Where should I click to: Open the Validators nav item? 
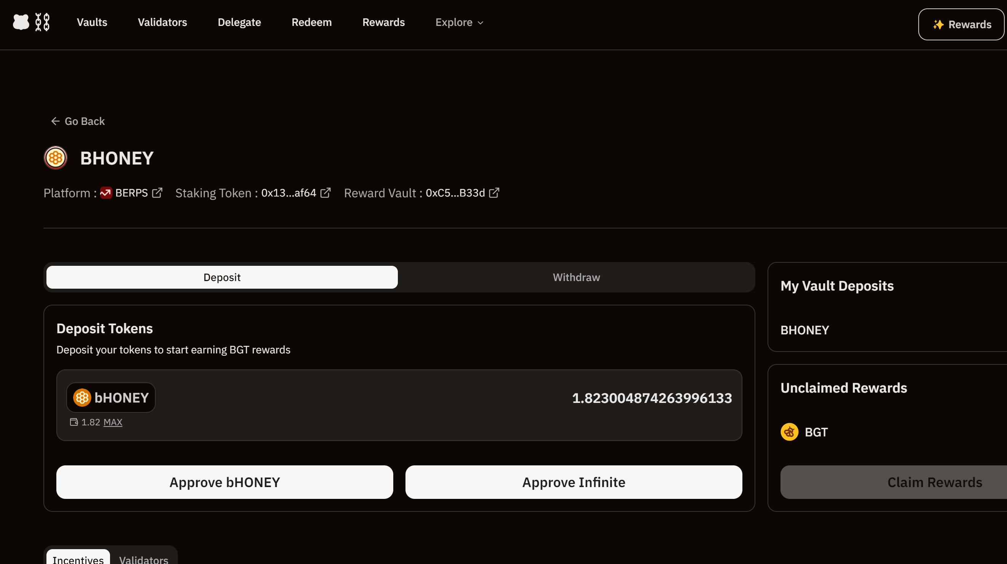[x=162, y=22]
